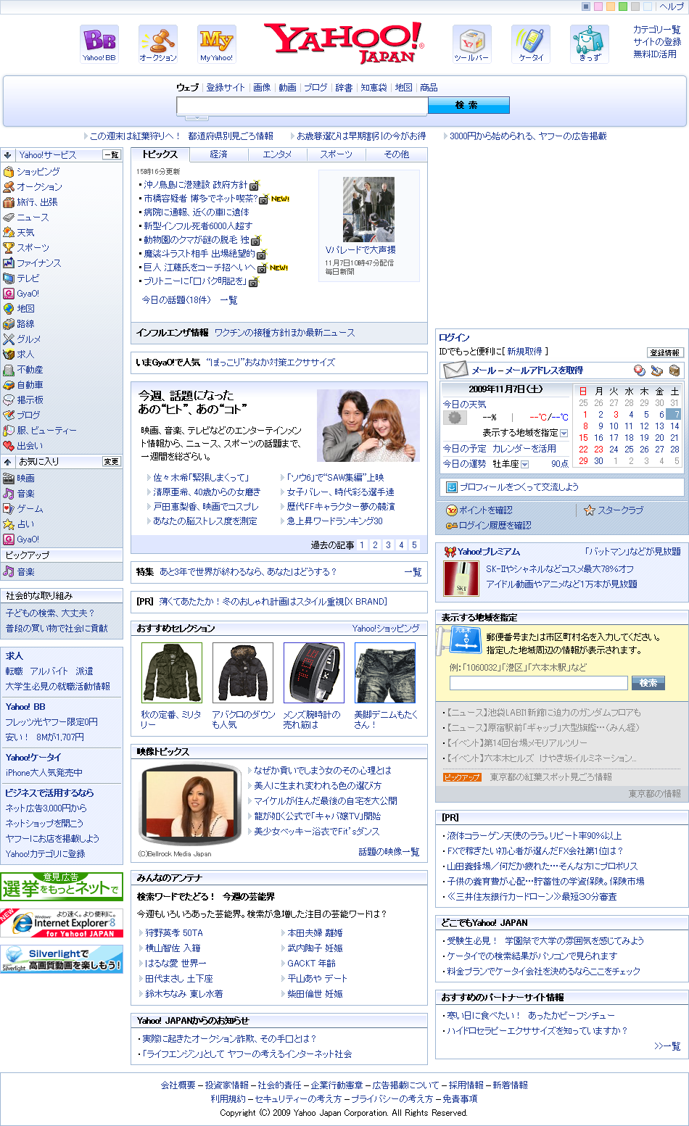This screenshot has width=689, height=1126.
Task: Open the 牡羊座 zodiac sign dropdown
Action: pyautogui.click(x=525, y=464)
